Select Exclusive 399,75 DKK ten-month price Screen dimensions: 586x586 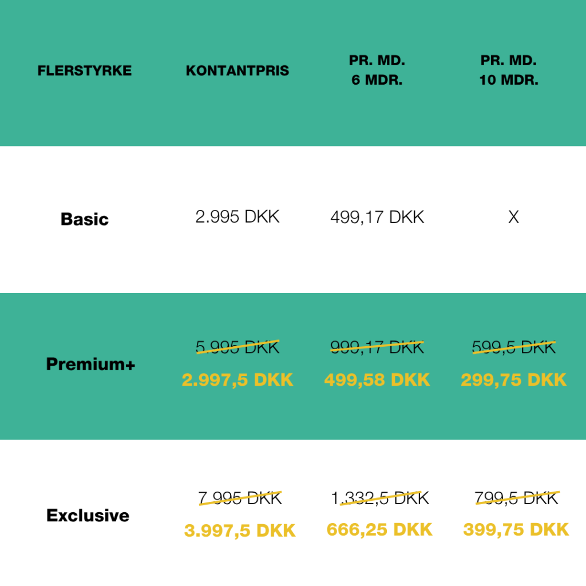coord(516,529)
